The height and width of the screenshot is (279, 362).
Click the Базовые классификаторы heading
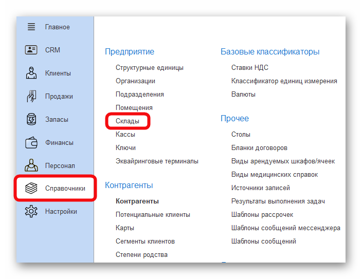[270, 51]
